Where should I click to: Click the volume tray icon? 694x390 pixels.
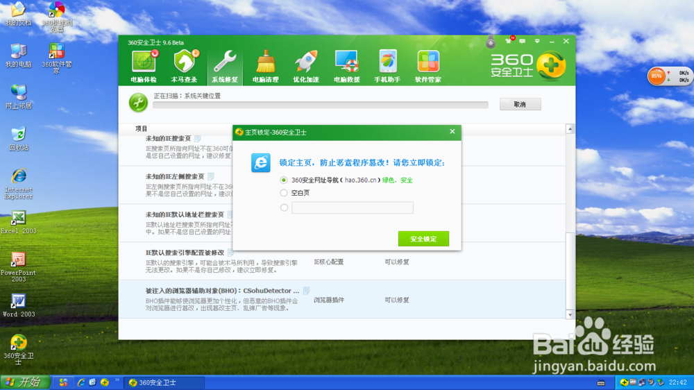[x=652, y=382]
